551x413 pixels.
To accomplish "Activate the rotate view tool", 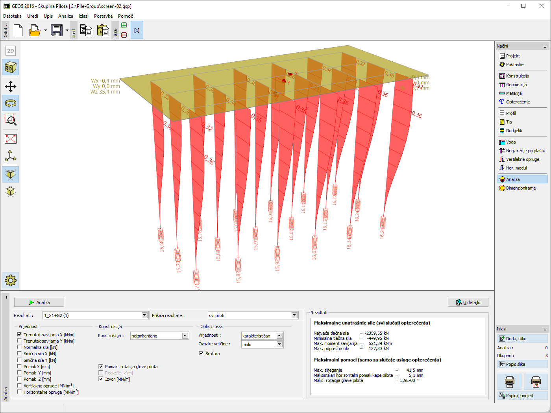I will (x=11, y=103).
